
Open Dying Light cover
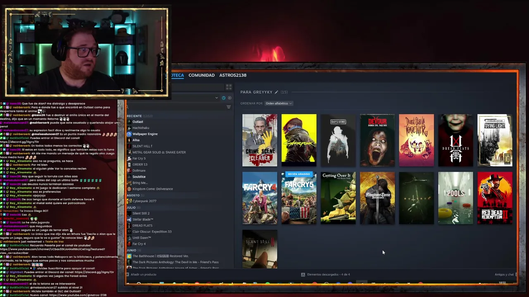[x=495, y=140]
